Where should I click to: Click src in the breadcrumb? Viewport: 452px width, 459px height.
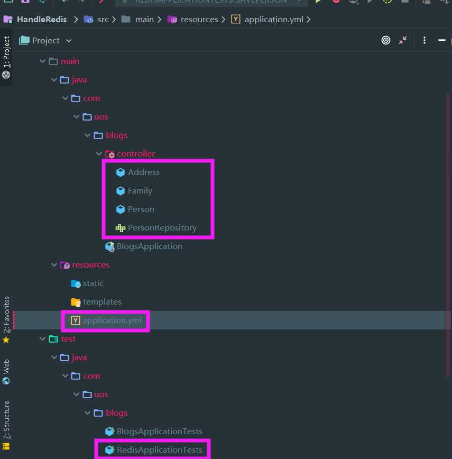pos(103,20)
